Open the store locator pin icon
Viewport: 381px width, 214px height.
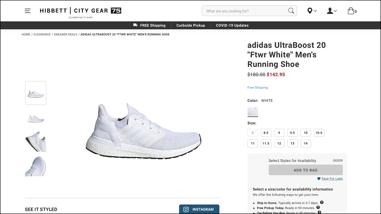click(310, 11)
